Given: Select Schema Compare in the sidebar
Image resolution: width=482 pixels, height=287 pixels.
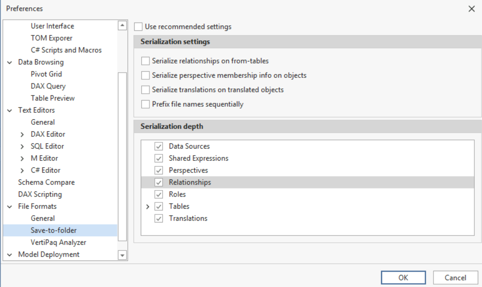Looking at the screenshot, I should tap(46, 182).
